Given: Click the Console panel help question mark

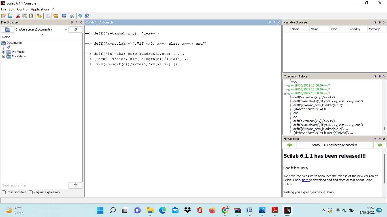Looking at the screenshot, I should pyautogui.click(x=270, y=22).
